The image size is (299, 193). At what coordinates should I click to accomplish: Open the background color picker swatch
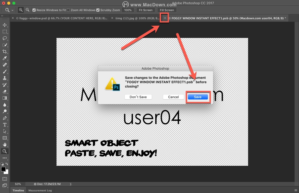(7, 172)
